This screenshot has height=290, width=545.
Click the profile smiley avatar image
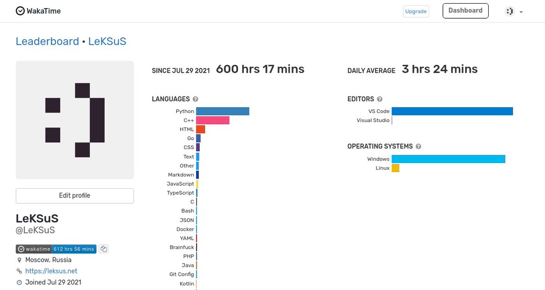point(75,120)
